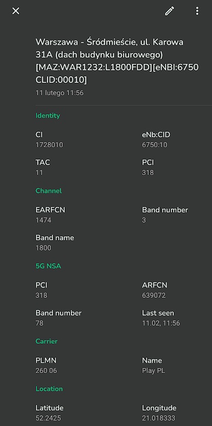
Task: Tap the Longitude value 21.018333
Action: click(x=158, y=418)
